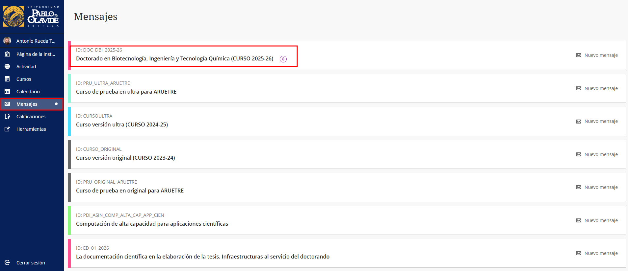
Task: Click the Universidad Pablo de Olavide logo
Action: (31, 16)
